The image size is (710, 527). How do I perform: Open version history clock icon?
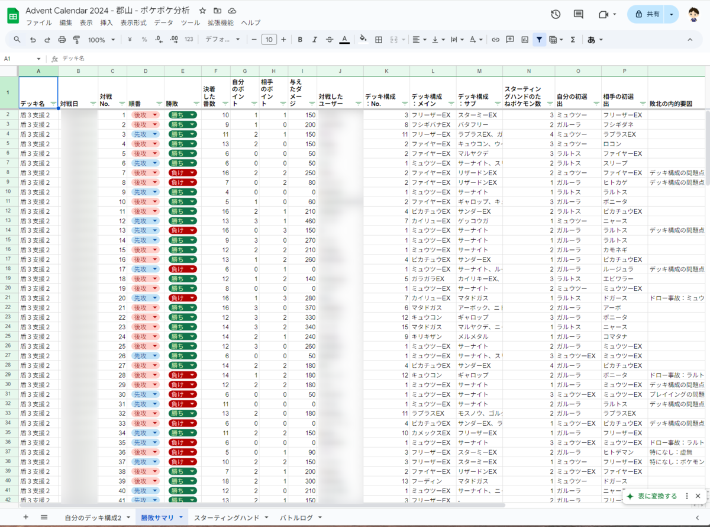tap(556, 14)
